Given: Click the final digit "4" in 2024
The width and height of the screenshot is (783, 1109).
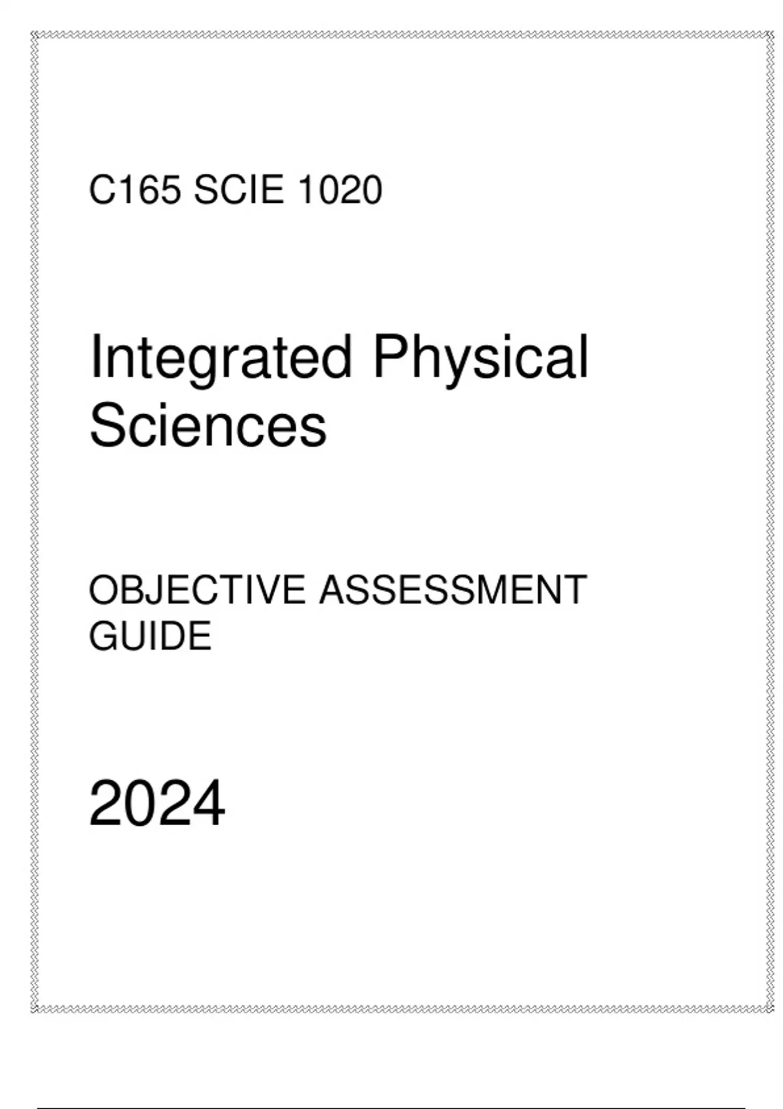Looking at the screenshot, I should (209, 804).
